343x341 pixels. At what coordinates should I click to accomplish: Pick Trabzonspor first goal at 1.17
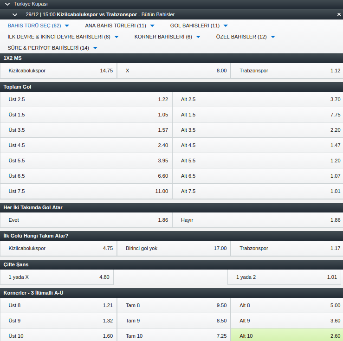287,248
